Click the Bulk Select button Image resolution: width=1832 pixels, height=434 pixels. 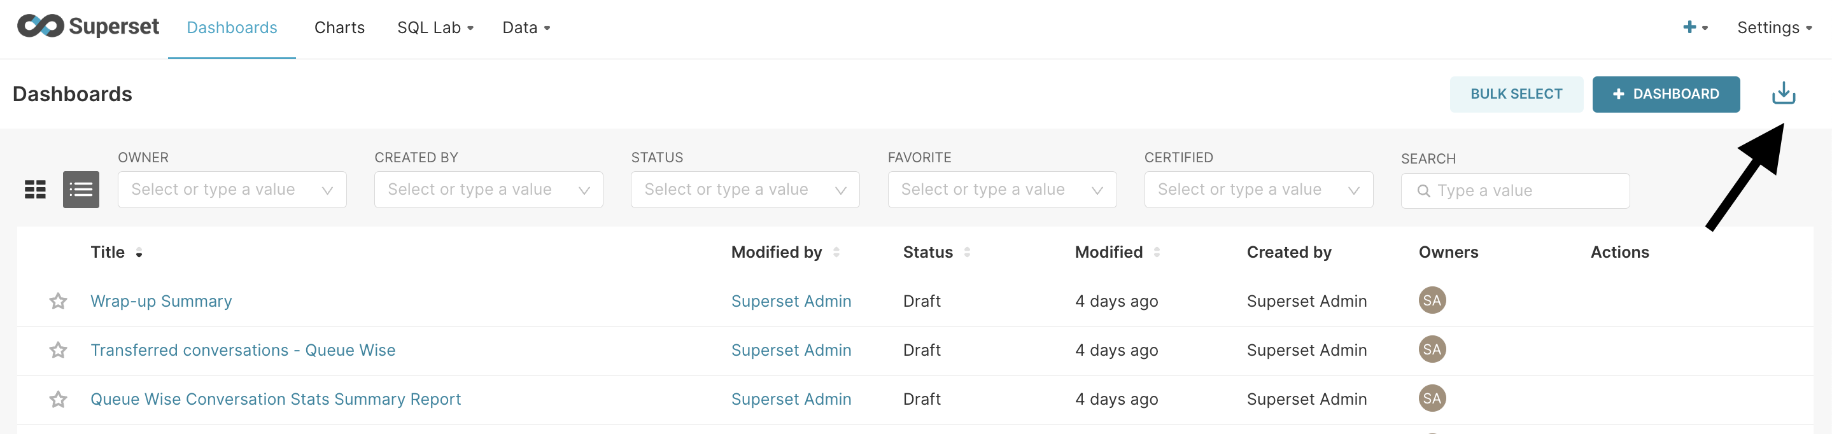(1516, 94)
